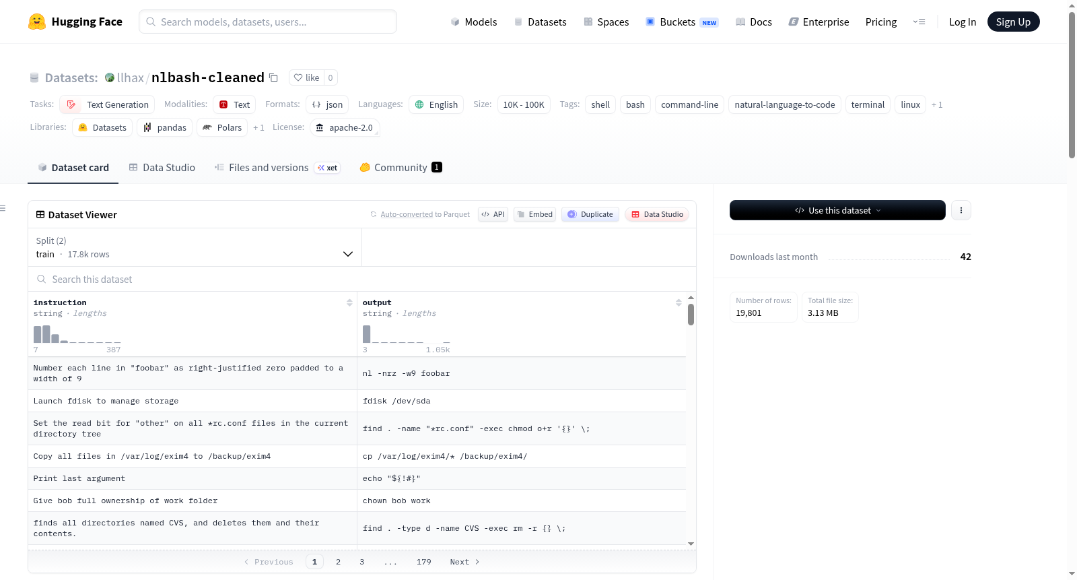
Task: Open the red Data Studio button
Action: coord(657,214)
